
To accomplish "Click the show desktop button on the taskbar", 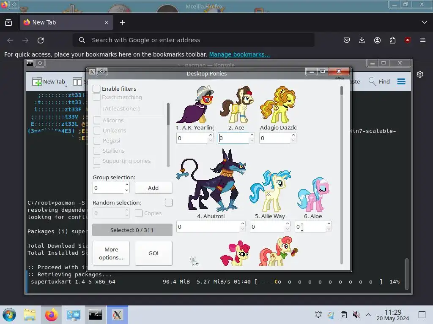I will (x=422, y=314).
